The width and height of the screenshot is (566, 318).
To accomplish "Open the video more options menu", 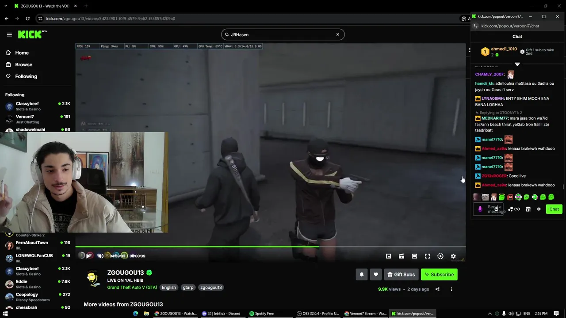I will (x=451, y=289).
